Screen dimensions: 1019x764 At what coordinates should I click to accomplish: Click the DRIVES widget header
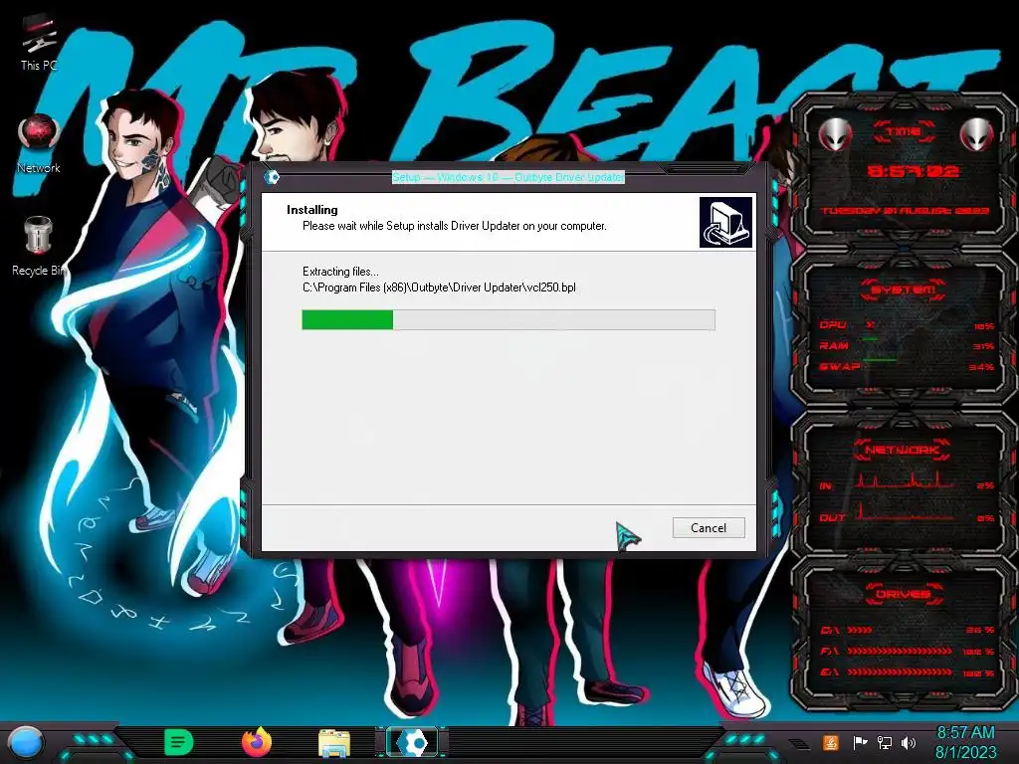coord(904,594)
